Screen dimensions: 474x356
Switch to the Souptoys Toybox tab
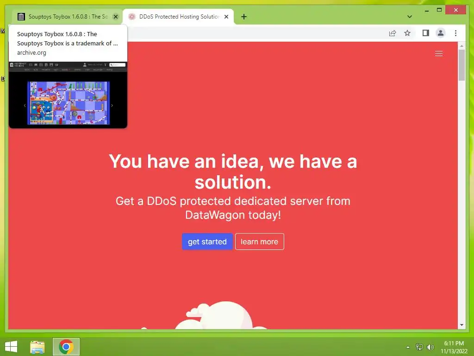(x=68, y=17)
